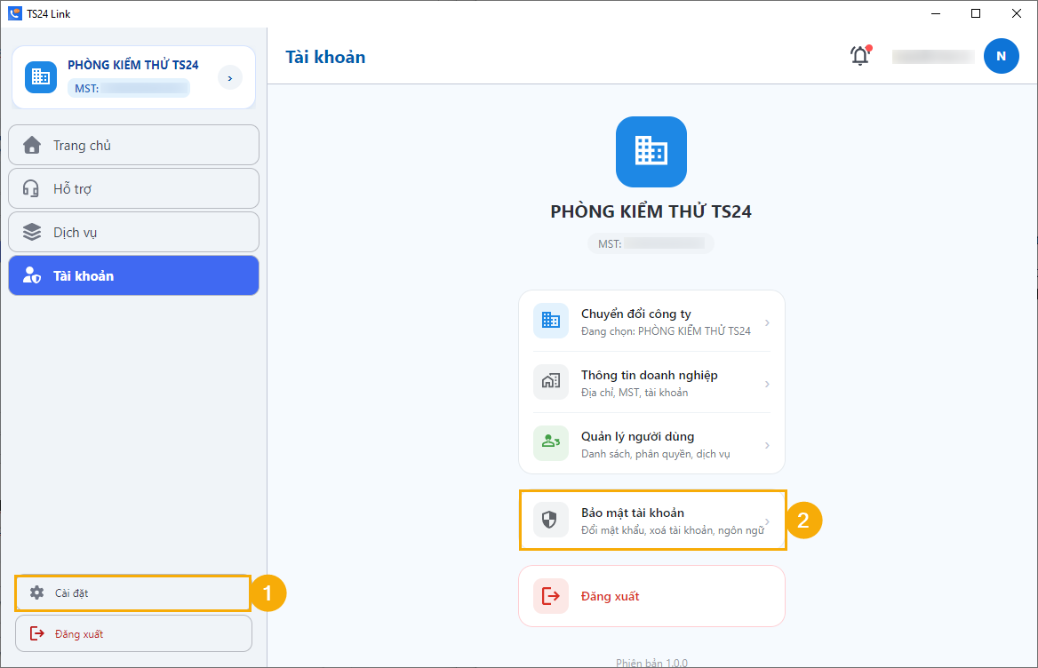This screenshot has height=668, width=1038.
Task: Click the Hỗ trợ headset icon
Action: tap(31, 188)
